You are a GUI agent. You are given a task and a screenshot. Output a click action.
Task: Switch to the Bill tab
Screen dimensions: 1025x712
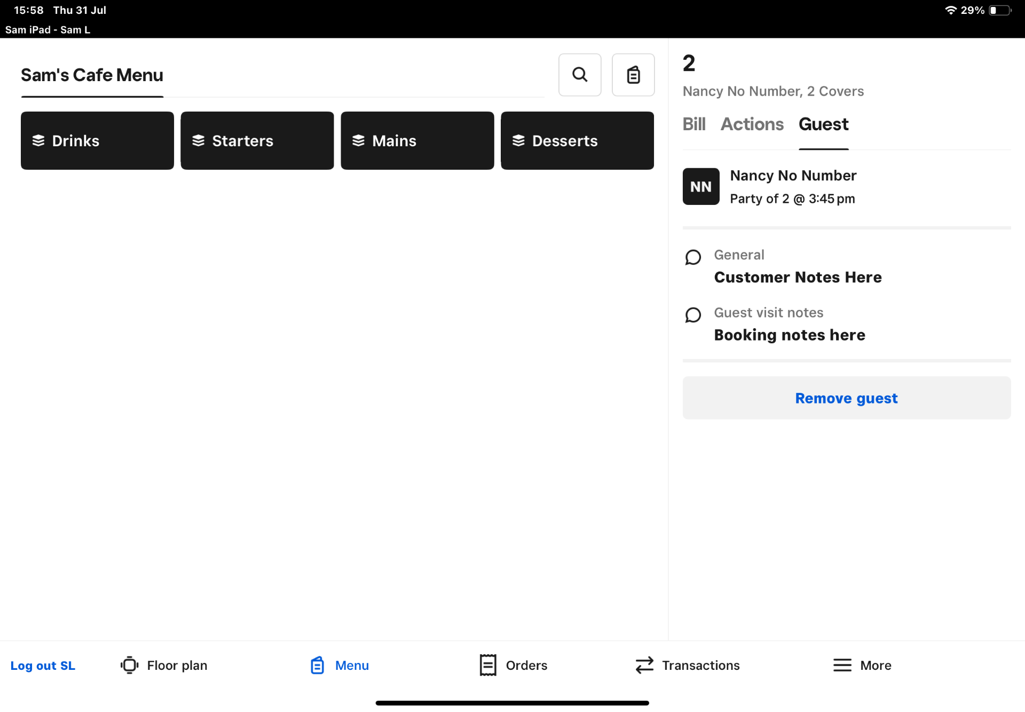click(x=693, y=124)
